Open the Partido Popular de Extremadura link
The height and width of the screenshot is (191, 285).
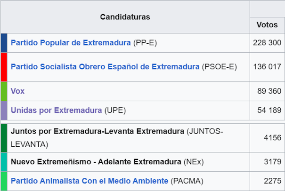pos(71,43)
